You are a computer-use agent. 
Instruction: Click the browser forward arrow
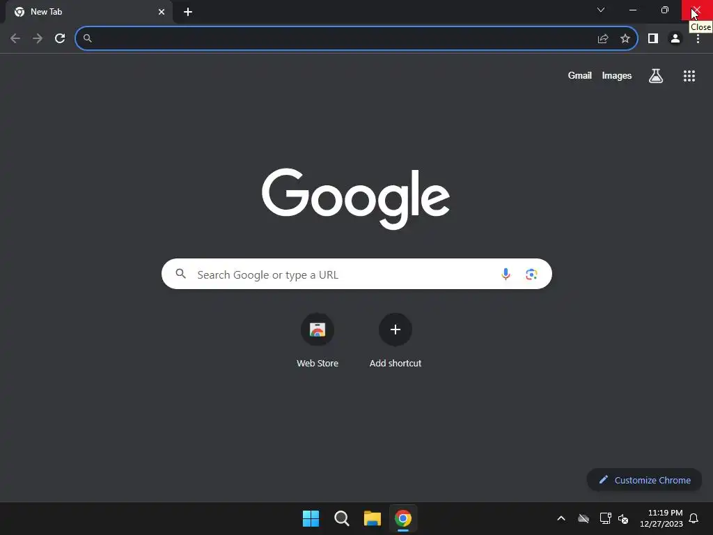tap(38, 38)
